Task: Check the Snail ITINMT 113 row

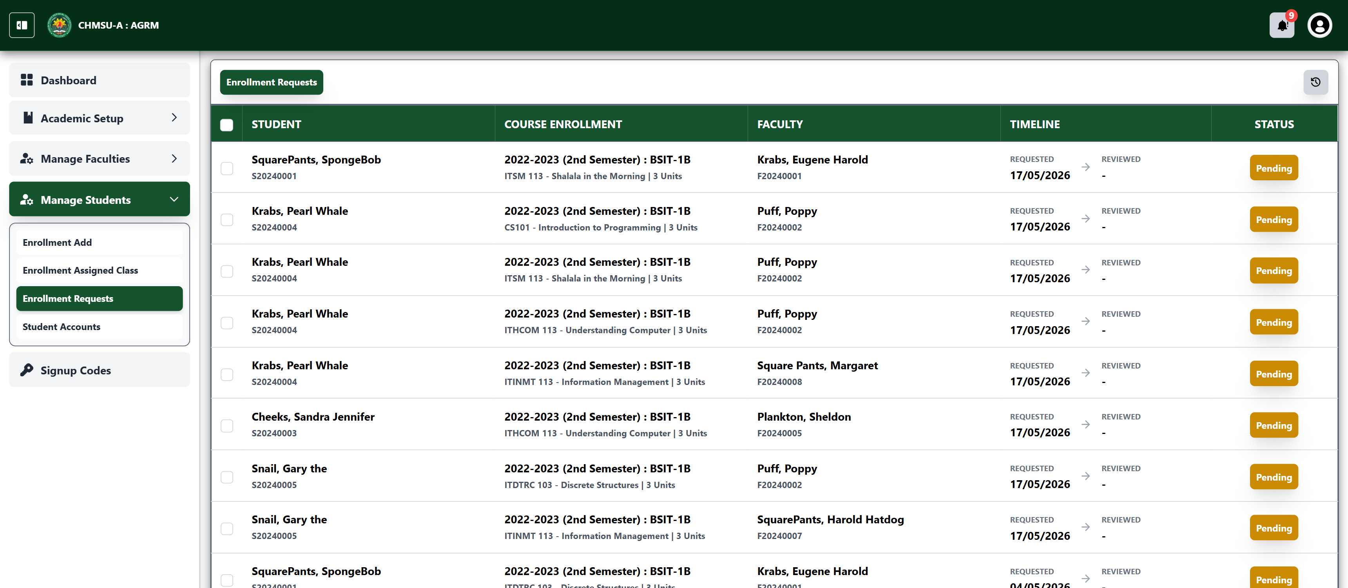Action: click(x=226, y=528)
